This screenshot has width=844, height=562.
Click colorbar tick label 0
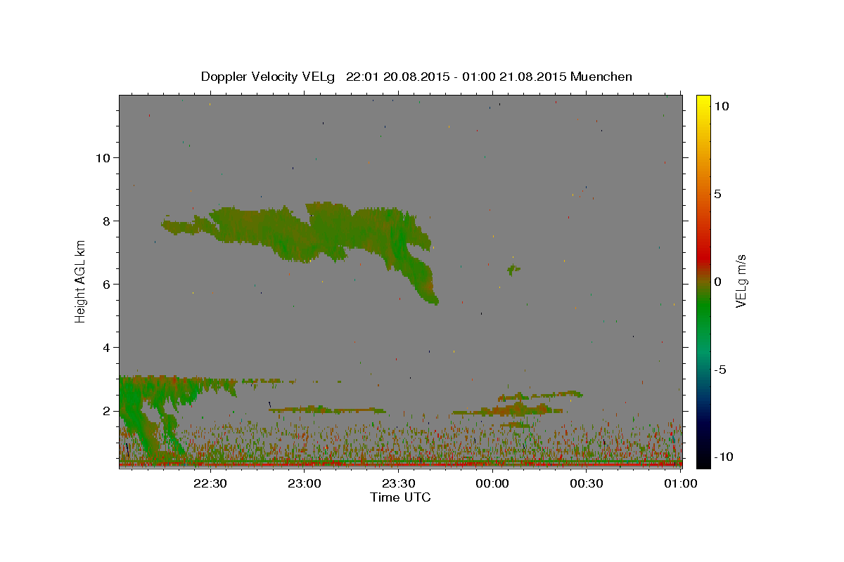pyautogui.click(x=717, y=282)
